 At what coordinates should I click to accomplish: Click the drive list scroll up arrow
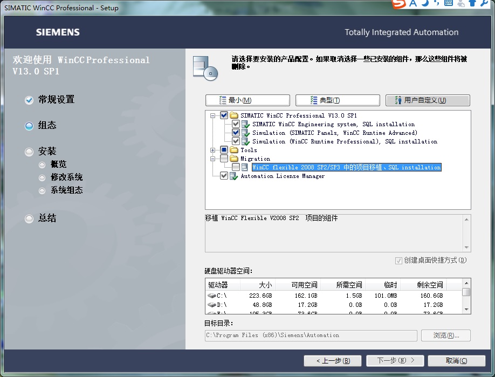point(466,282)
